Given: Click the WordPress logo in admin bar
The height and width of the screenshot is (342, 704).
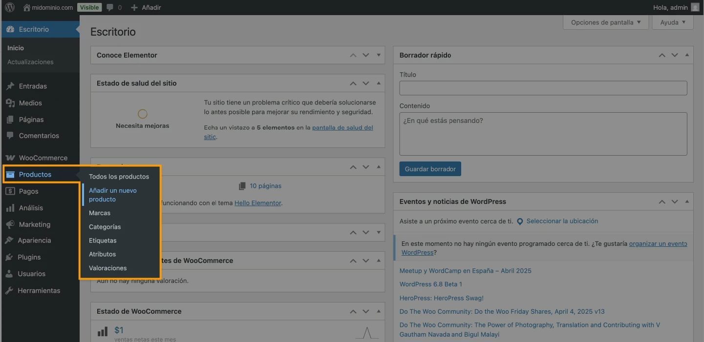Looking at the screenshot, I should tap(10, 7).
